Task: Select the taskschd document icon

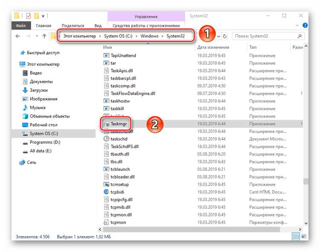Action: pos(106,139)
